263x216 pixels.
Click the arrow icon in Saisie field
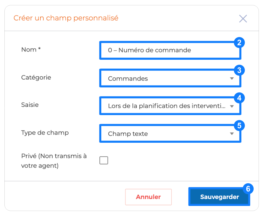coord(232,106)
